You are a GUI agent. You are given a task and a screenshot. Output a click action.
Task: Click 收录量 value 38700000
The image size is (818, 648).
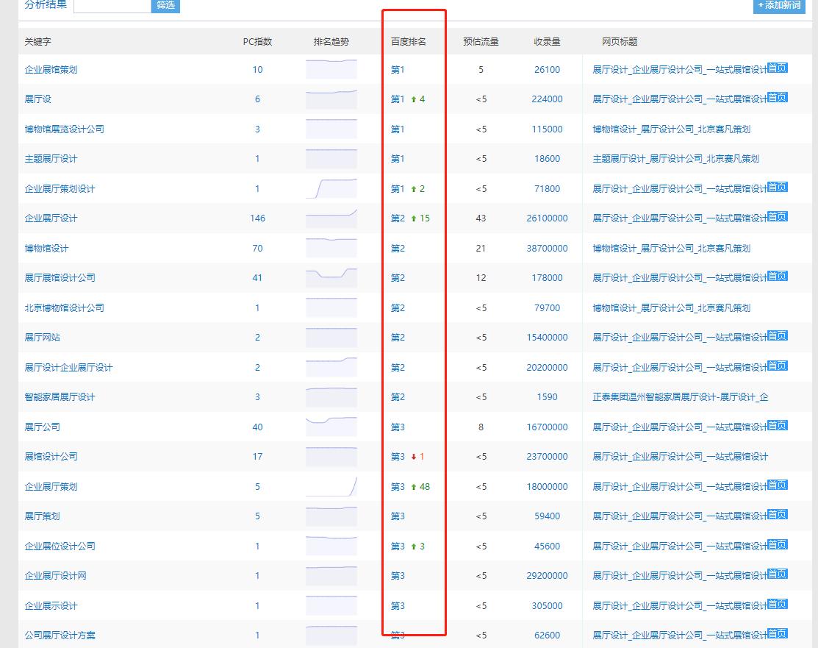pos(547,249)
